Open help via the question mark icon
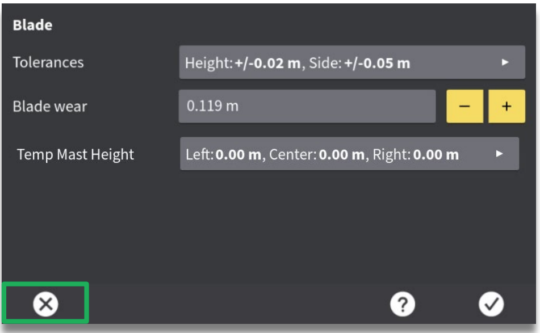Image resolution: width=540 pixels, height=333 pixels. [402, 305]
